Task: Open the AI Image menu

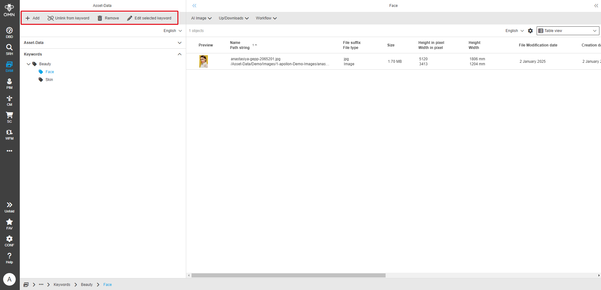Action: pyautogui.click(x=201, y=18)
